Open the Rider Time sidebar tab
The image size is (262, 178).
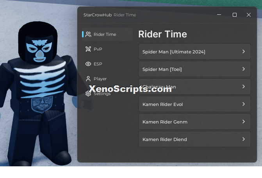107,34
